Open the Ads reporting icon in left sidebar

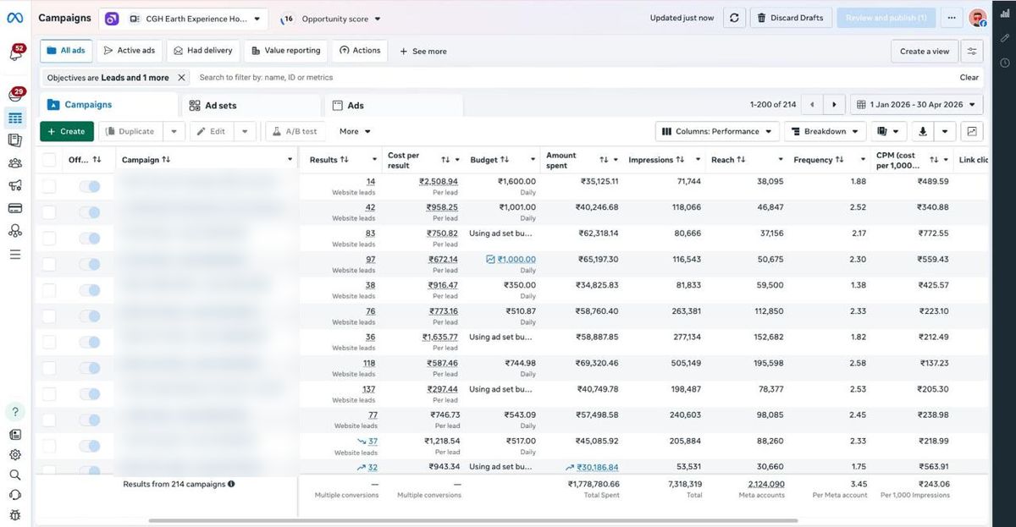pyautogui.click(x=15, y=140)
